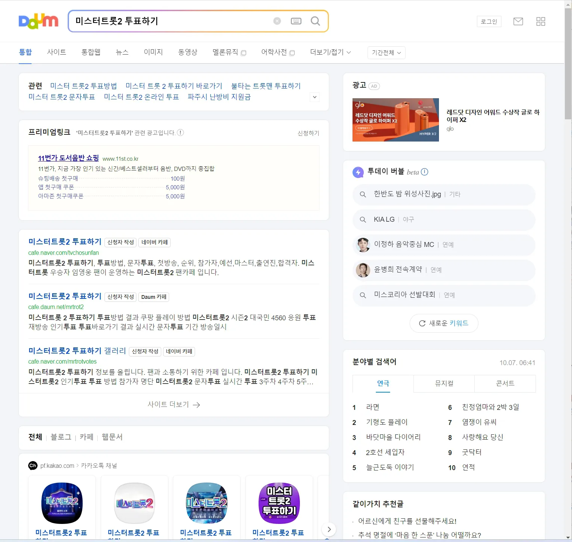The width and height of the screenshot is (572, 542).
Task: Open the purple 미스터트롯2 투표하기 channel image
Action: (279, 503)
